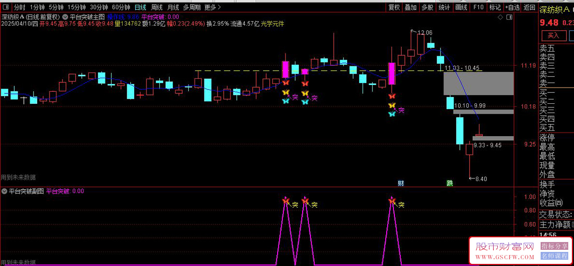
Task: Select the 30分钟 period
Action: point(99,7)
